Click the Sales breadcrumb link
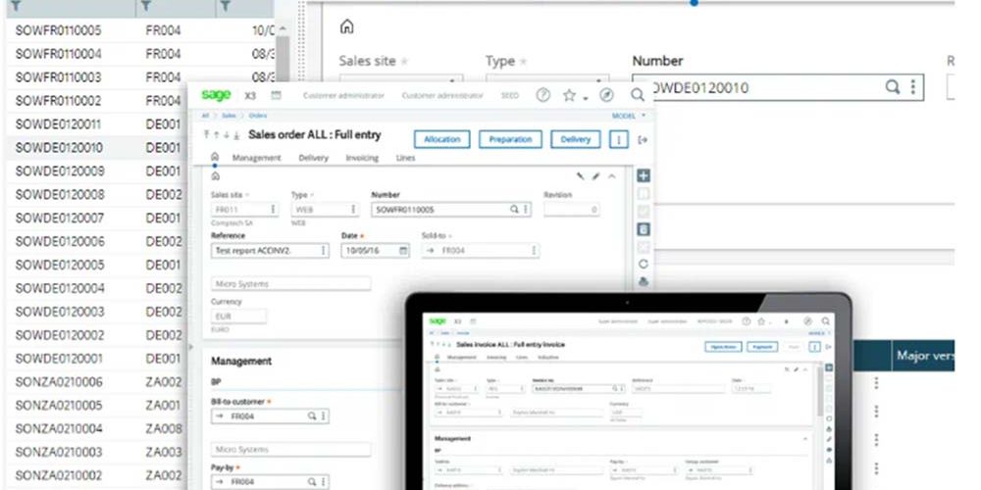Screen dimensions: 981x490 [230, 116]
